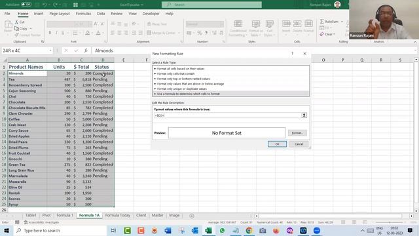The image size is (419, 236).
Task: Open Cell Styles gallery
Action: click(x=269, y=28)
